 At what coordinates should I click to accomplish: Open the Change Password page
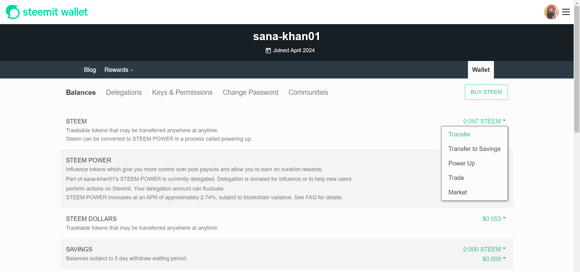point(250,92)
